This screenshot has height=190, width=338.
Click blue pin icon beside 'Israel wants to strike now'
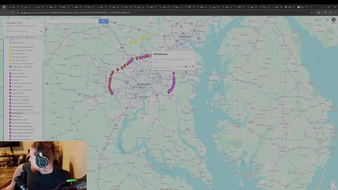pos(10,67)
